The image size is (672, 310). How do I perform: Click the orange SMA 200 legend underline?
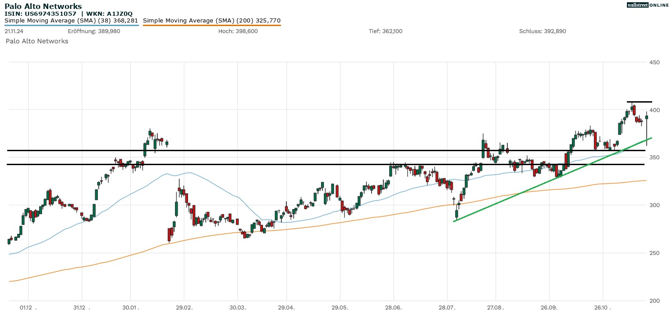click(212, 25)
